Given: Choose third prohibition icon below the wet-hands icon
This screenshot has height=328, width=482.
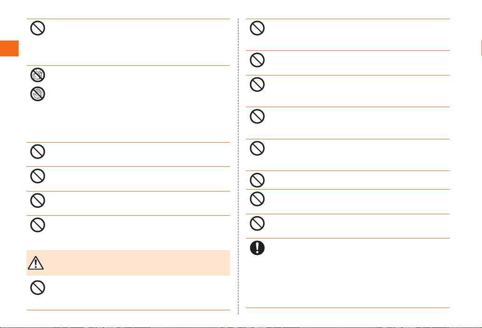Looking at the screenshot, I should [38, 201].
